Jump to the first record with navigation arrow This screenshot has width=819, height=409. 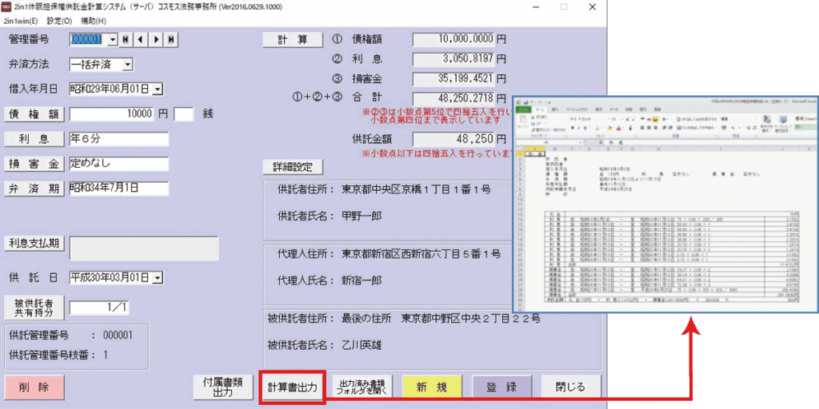[x=126, y=39]
